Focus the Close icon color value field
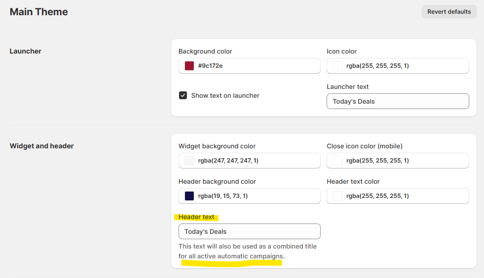The width and height of the screenshot is (484, 278). coord(403,161)
